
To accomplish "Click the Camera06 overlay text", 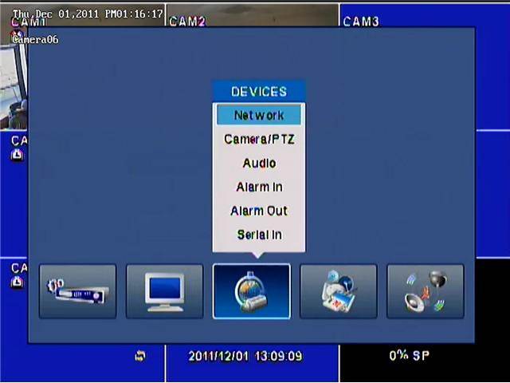I will point(35,40).
